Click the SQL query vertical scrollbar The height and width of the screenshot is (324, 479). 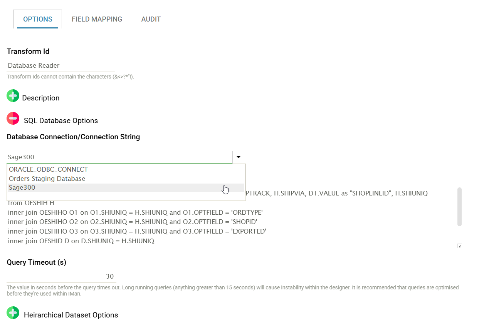pyautogui.click(x=459, y=207)
